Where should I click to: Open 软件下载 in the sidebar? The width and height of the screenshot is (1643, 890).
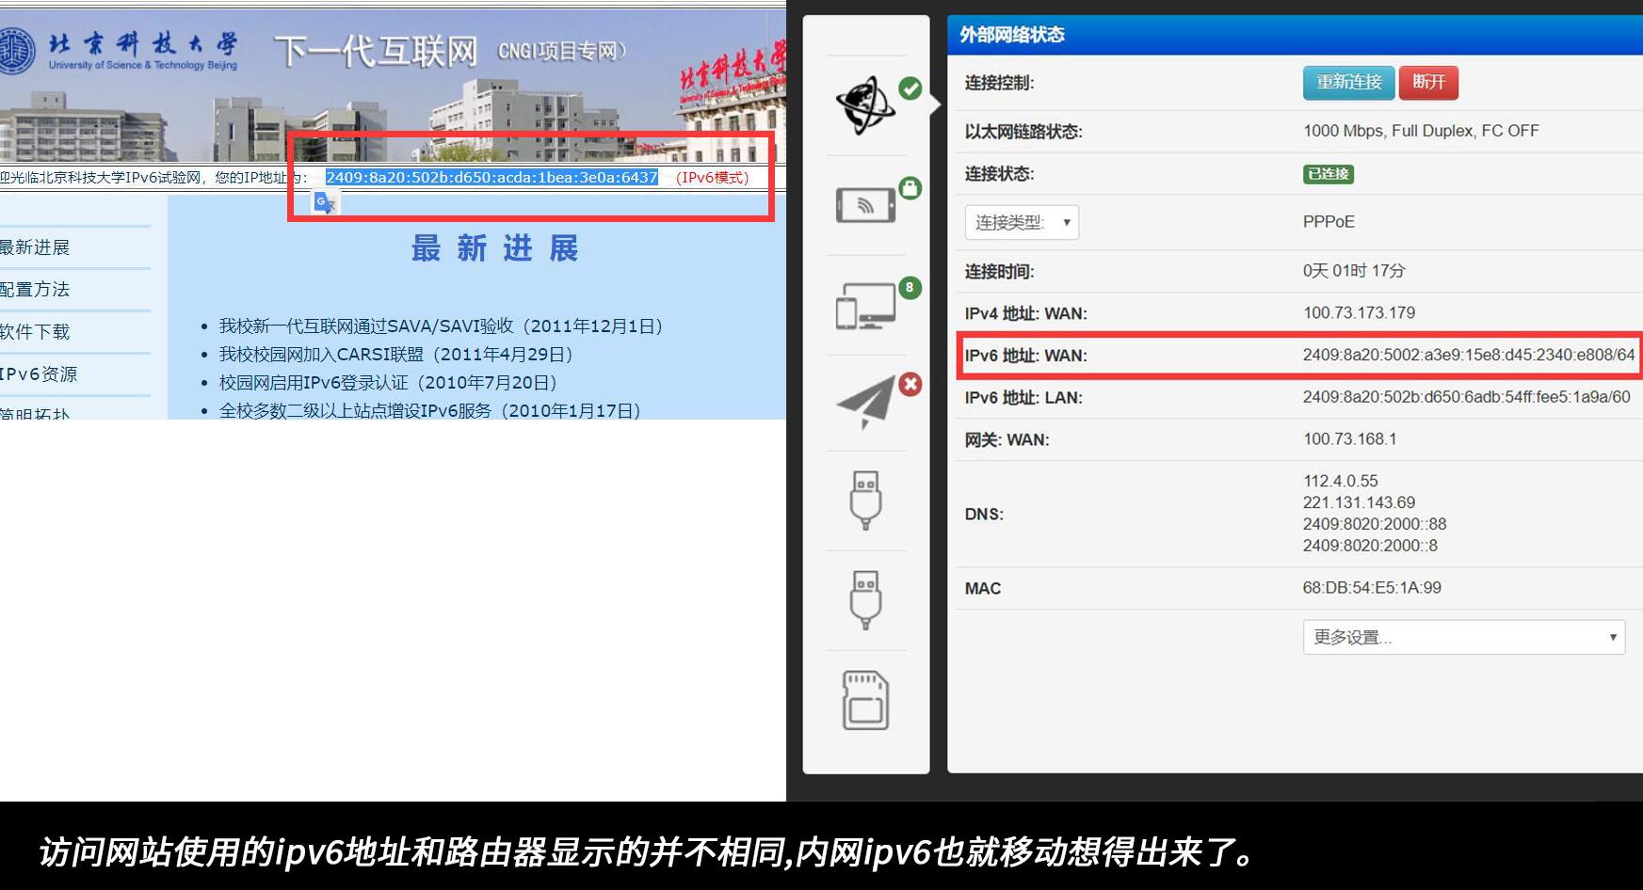click(36, 331)
